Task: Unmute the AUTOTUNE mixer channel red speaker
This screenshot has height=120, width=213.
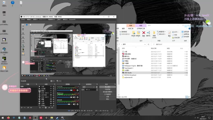Action: point(74,90)
